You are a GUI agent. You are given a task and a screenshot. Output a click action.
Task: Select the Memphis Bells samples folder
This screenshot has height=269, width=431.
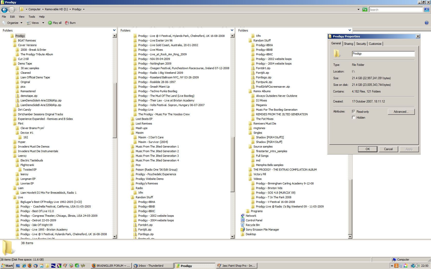pyautogui.click(x=269, y=165)
